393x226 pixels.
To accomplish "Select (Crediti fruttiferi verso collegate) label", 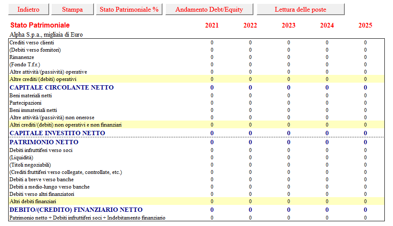I will click(x=65, y=172).
